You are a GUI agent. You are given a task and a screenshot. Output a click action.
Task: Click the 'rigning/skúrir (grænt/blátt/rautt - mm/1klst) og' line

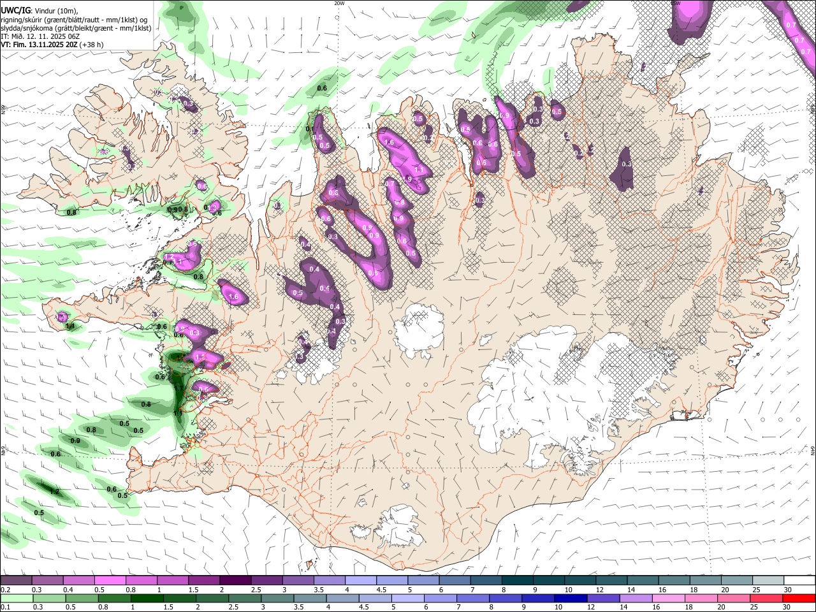[x=74, y=20]
